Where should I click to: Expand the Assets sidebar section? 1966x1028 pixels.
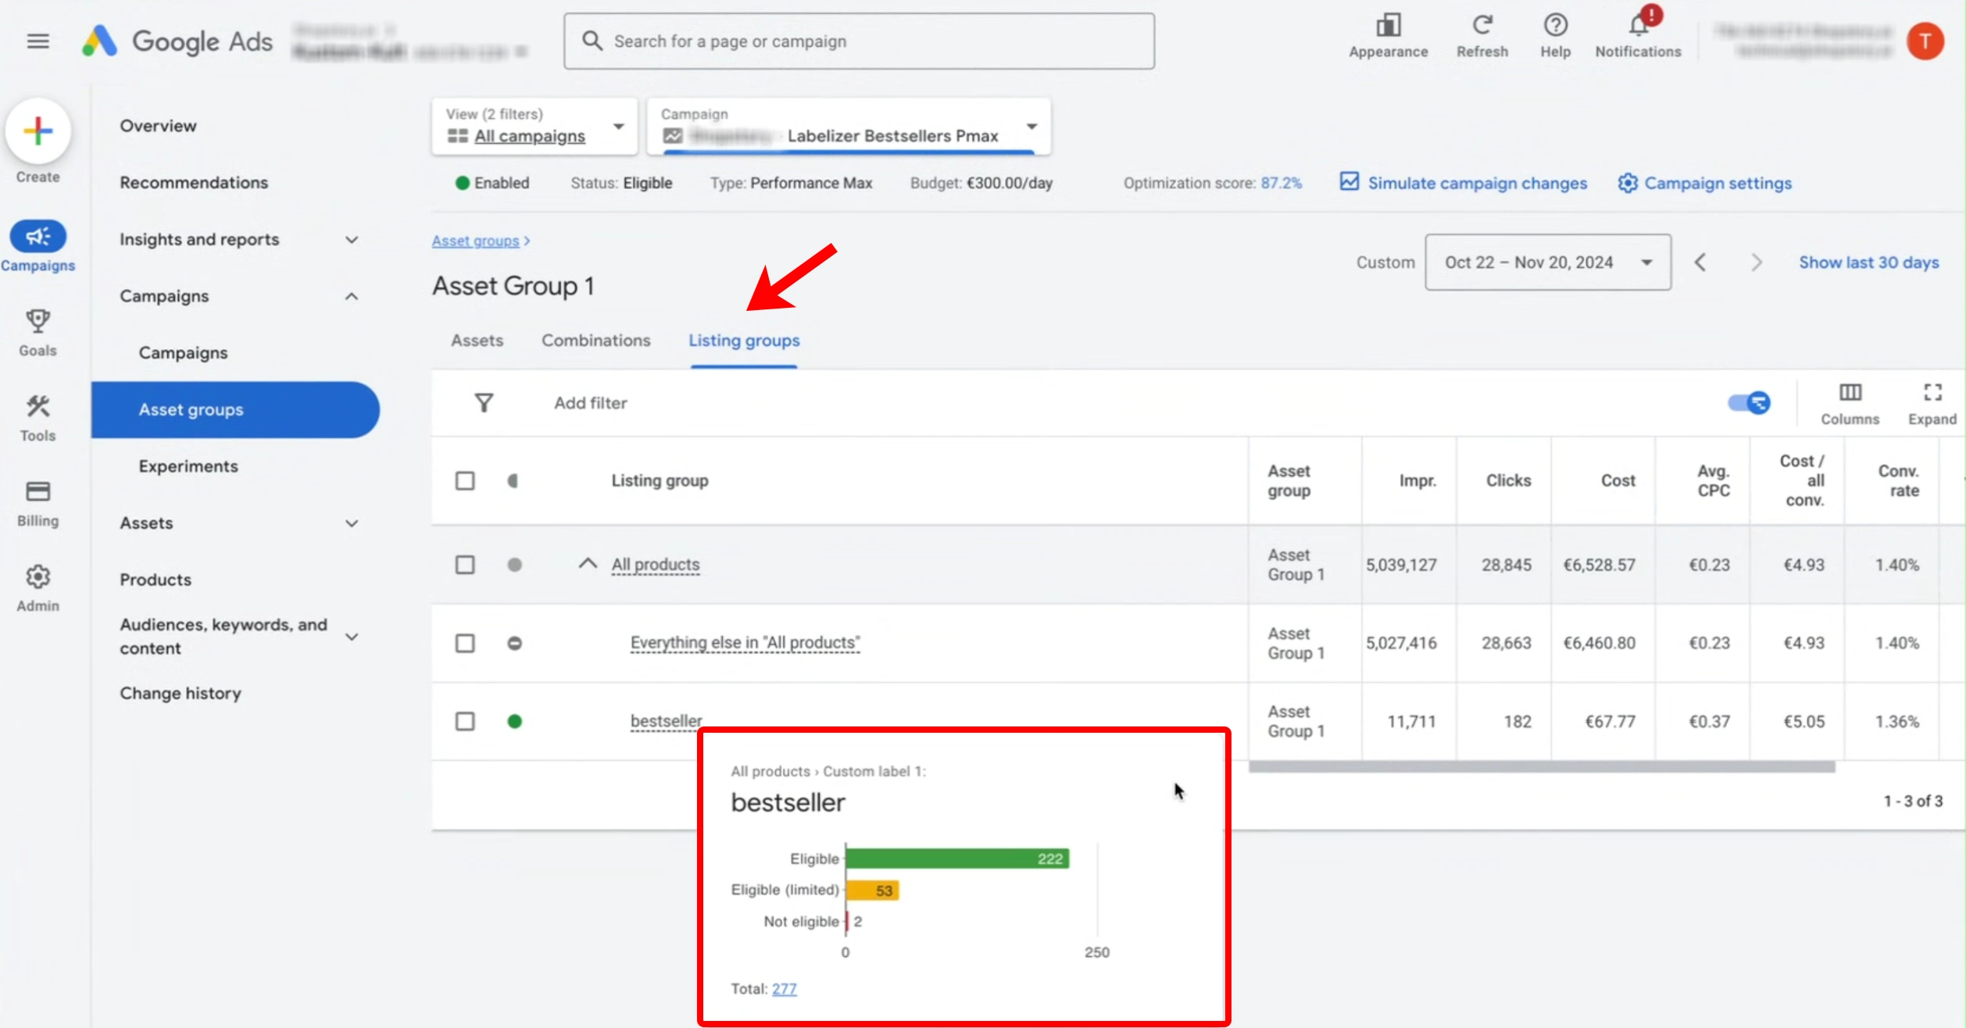pos(352,523)
